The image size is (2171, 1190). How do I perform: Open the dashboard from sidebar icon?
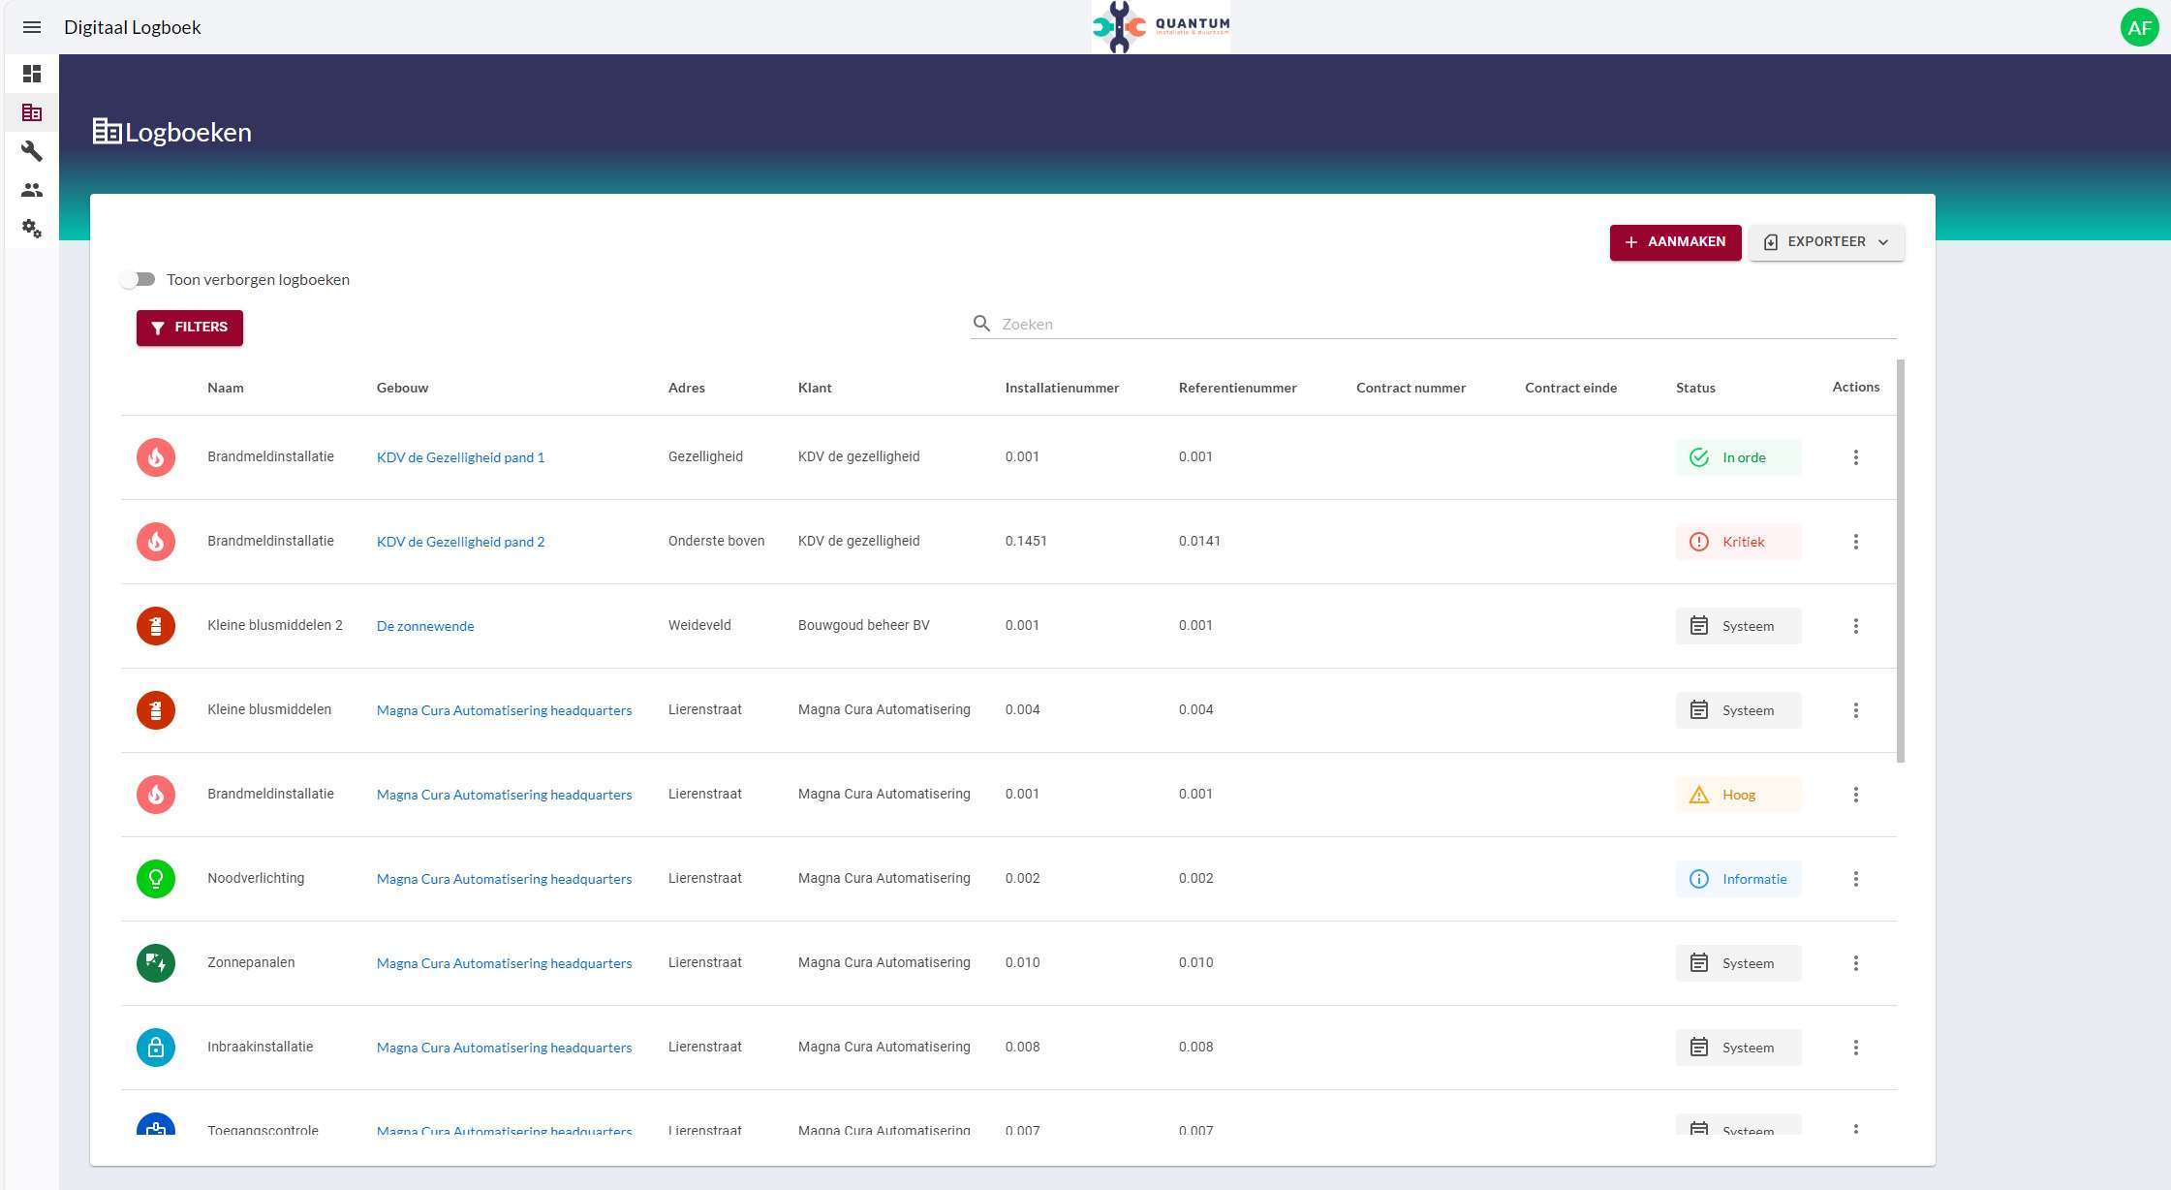tap(32, 74)
